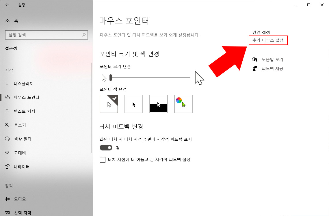
Task: Click the 피드백 제공 person icon
Action: [255, 68]
